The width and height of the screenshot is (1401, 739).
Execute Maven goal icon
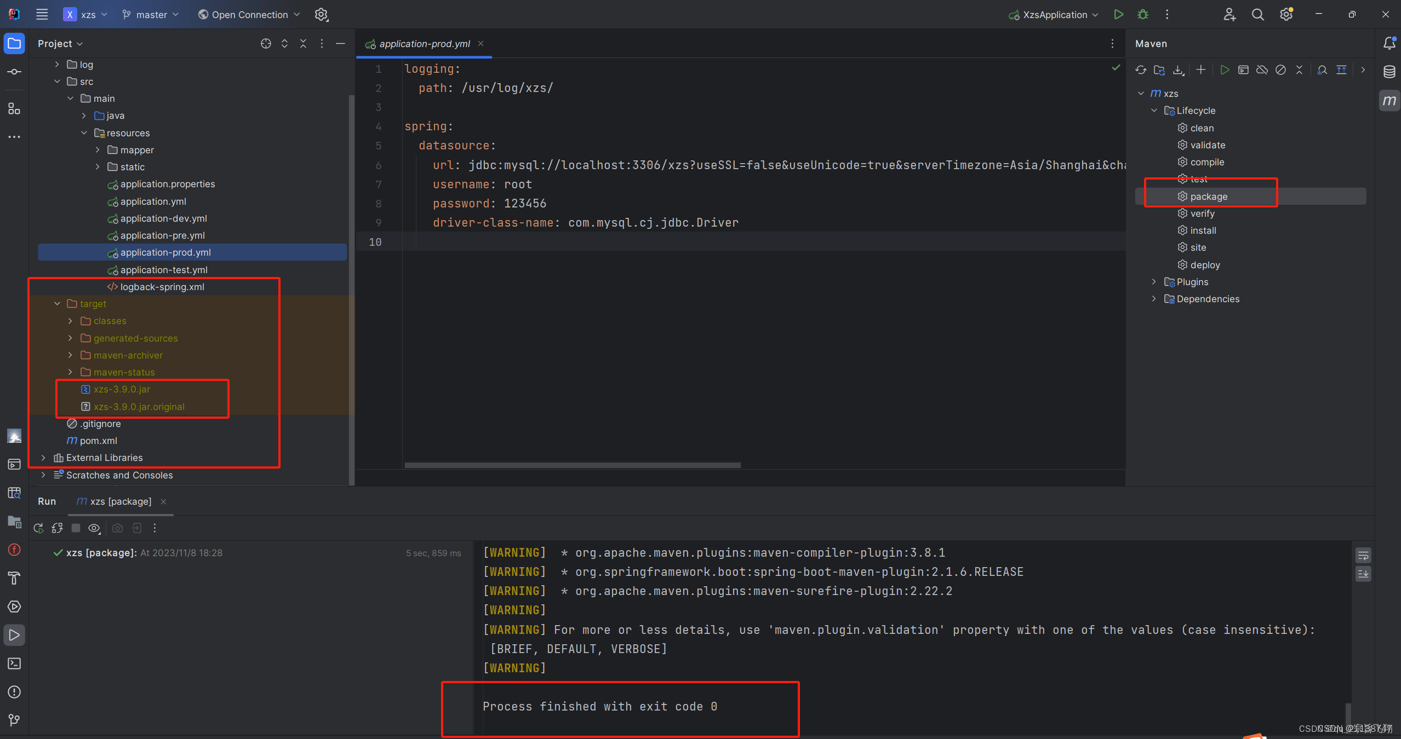click(x=1243, y=70)
